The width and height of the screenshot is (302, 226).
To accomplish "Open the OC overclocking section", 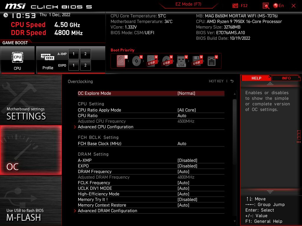I will click(31, 150).
